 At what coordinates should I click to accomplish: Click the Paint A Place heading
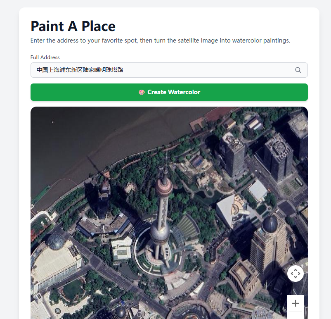pos(73,26)
